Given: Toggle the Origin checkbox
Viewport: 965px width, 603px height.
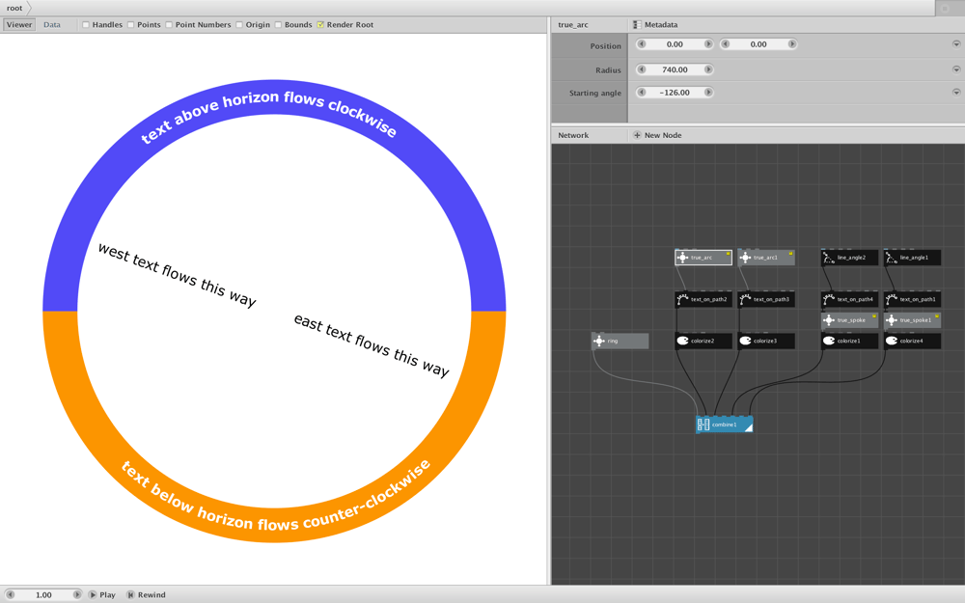Looking at the screenshot, I should [x=238, y=25].
